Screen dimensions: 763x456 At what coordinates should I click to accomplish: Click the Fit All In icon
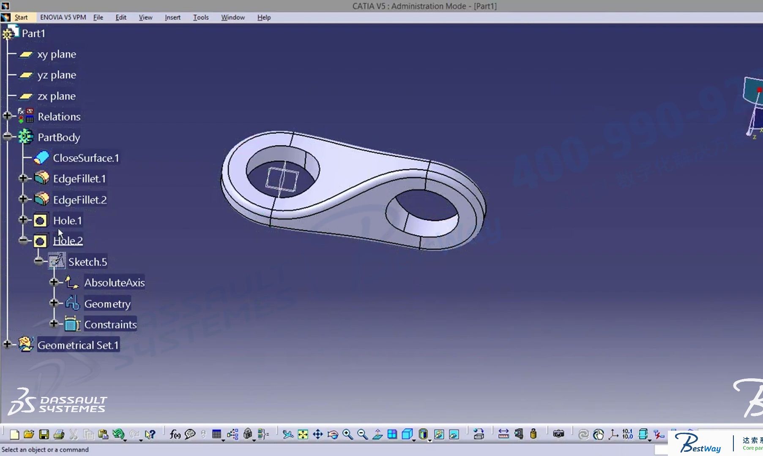[x=303, y=434]
